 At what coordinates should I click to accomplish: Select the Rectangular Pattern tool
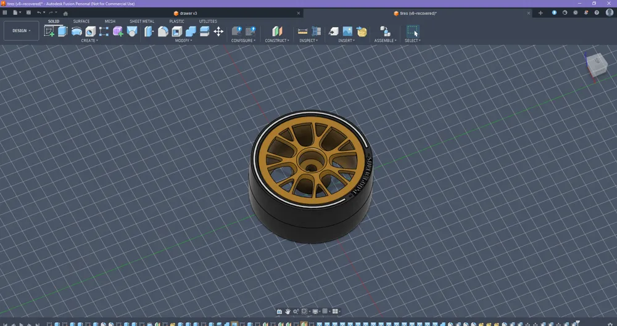click(x=104, y=31)
